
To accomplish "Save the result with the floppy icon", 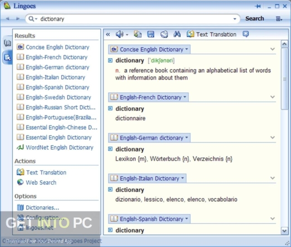I will 151,34.
